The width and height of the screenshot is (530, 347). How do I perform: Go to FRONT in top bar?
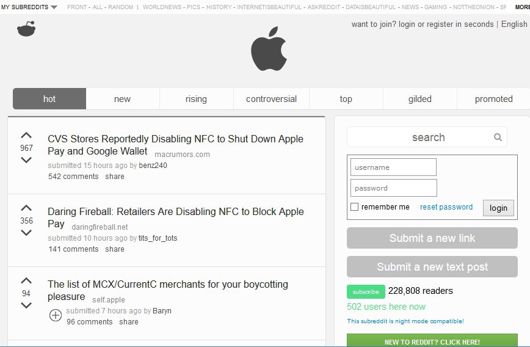pos(77,7)
